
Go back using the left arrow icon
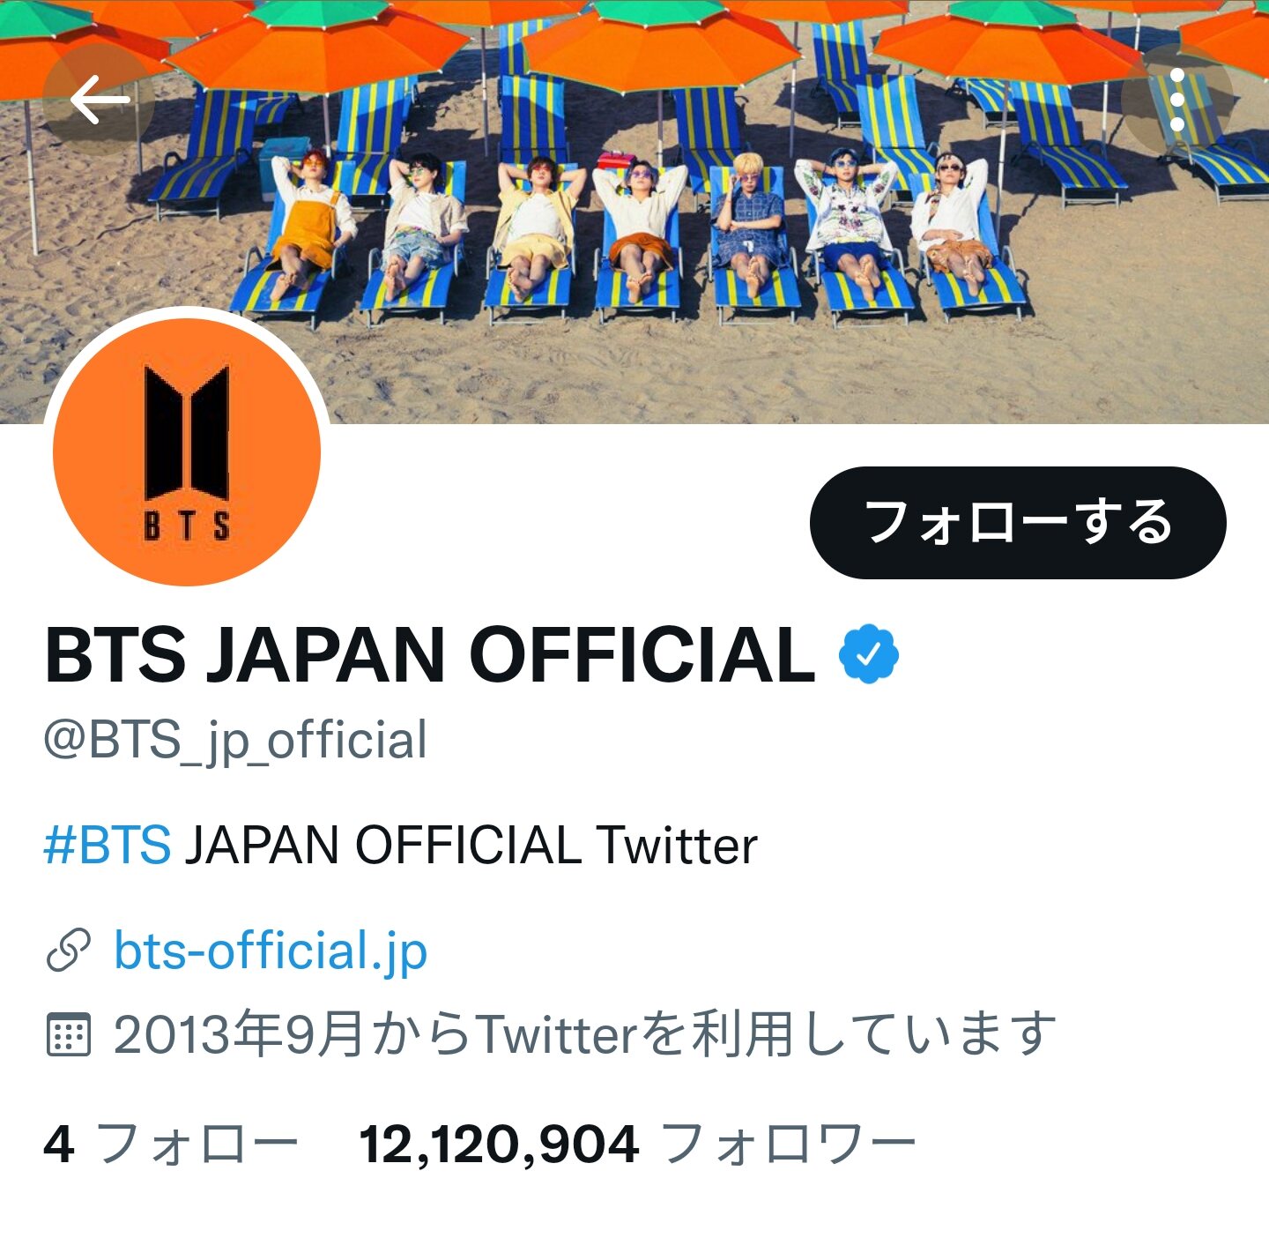(99, 100)
